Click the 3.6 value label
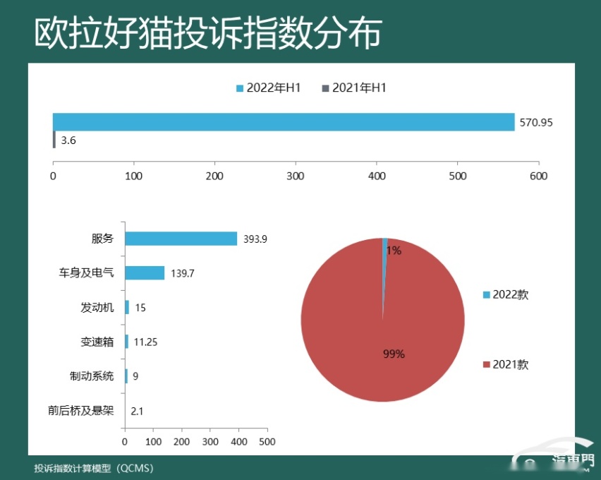 (x=68, y=140)
